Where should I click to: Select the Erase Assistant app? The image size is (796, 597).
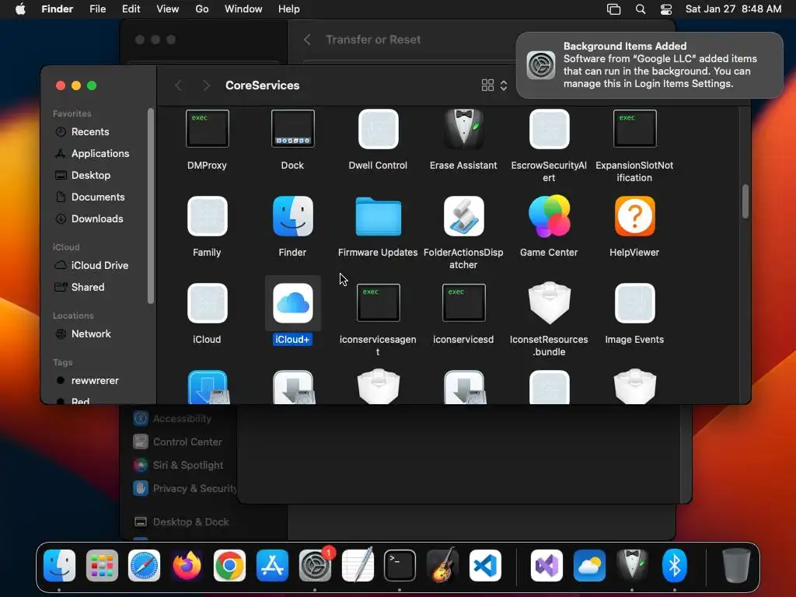[x=463, y=129]
